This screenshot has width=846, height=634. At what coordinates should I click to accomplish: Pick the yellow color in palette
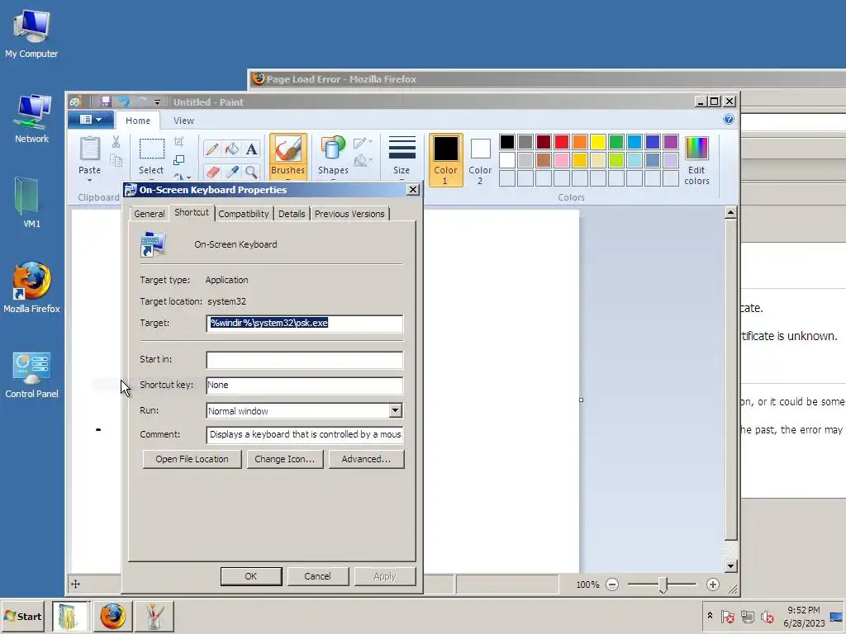[598, 142]
